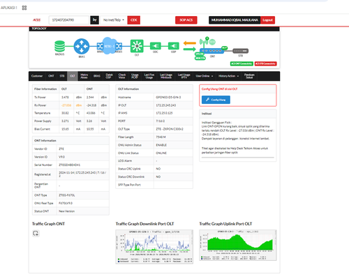Click the globe icon above ONT

click(212, 42)
